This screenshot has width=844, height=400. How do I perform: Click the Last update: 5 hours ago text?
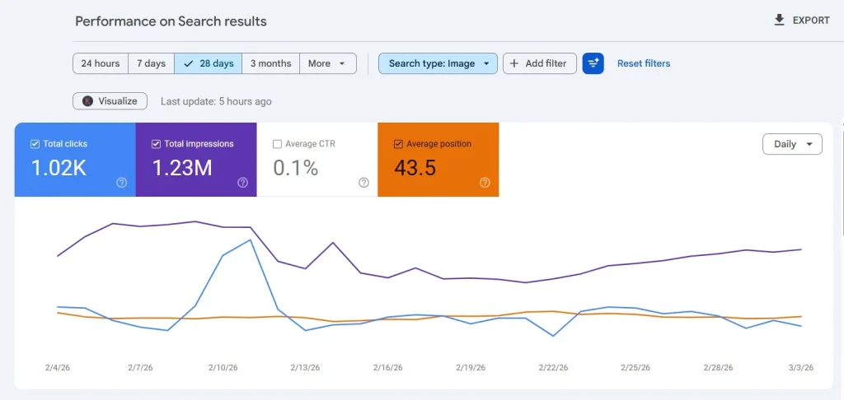216,101
